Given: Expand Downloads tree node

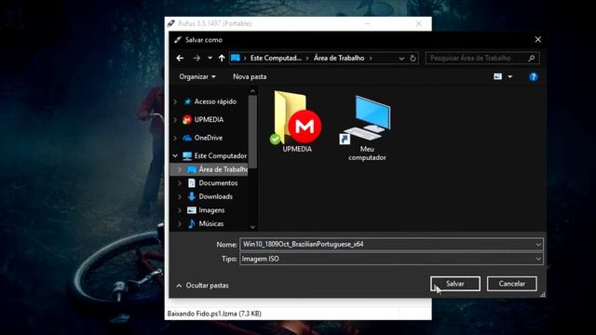Looking at the screenshot, I should point(180,196).
